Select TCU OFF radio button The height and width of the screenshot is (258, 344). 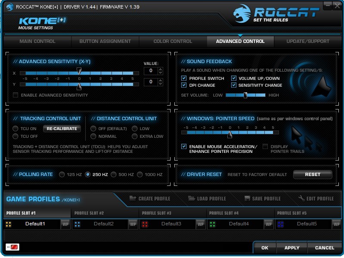(x=15, y=136)
